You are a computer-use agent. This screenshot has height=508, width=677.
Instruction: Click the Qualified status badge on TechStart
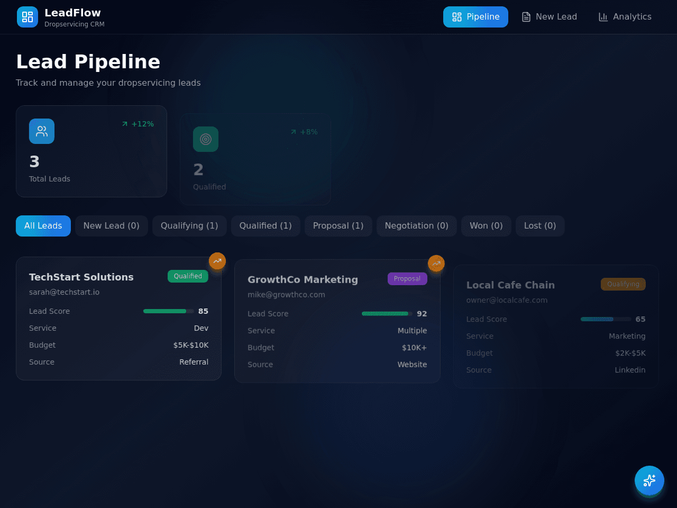pos(188,276)
